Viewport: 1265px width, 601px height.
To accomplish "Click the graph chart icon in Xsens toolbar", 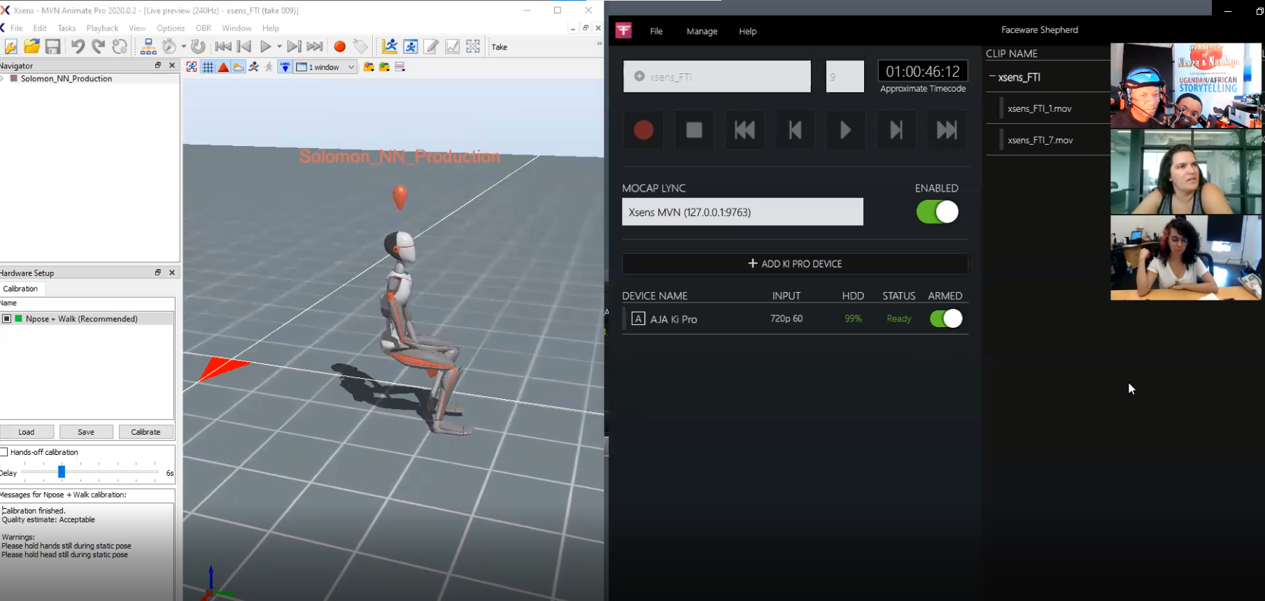I will click(453, 47).
